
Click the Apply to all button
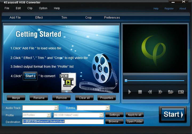click(135, 115)
